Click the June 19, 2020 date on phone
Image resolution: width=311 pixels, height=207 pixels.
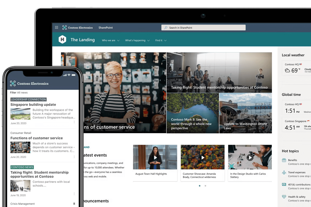click(x=18, y=195)
